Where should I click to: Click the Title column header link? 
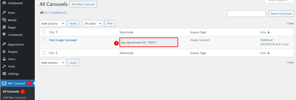pyautogui.click(x=51, y=32)
